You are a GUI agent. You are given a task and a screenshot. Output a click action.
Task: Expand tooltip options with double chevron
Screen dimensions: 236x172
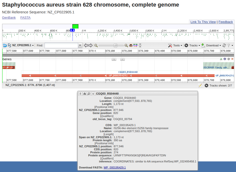[x=93, y=94]
